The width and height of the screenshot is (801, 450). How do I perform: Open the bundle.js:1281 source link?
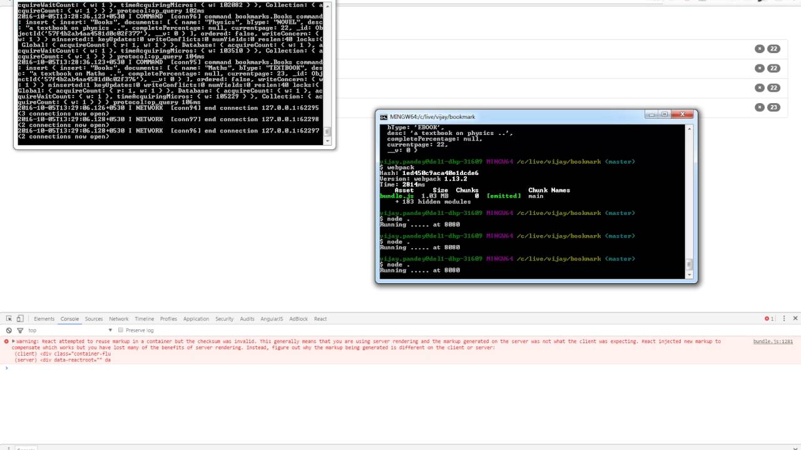point(773,341)
